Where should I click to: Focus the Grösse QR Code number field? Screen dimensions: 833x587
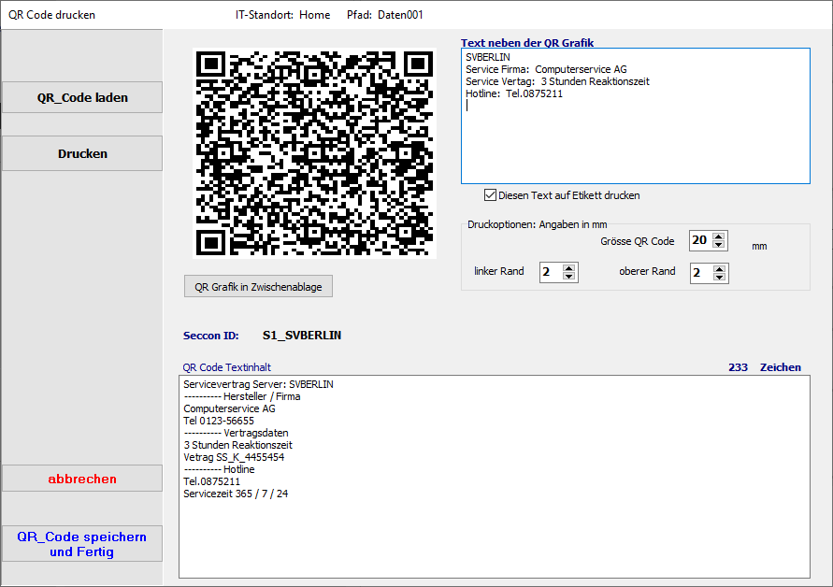point(701,240)
